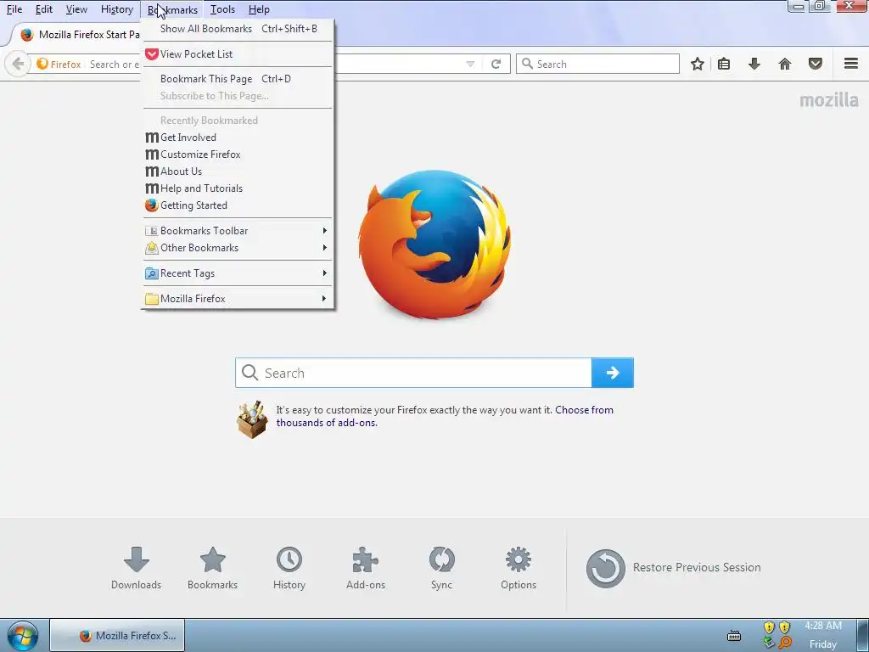Open Options gear shortcut
The height and width of the screenshot is (652, 869).
(519, 568)
